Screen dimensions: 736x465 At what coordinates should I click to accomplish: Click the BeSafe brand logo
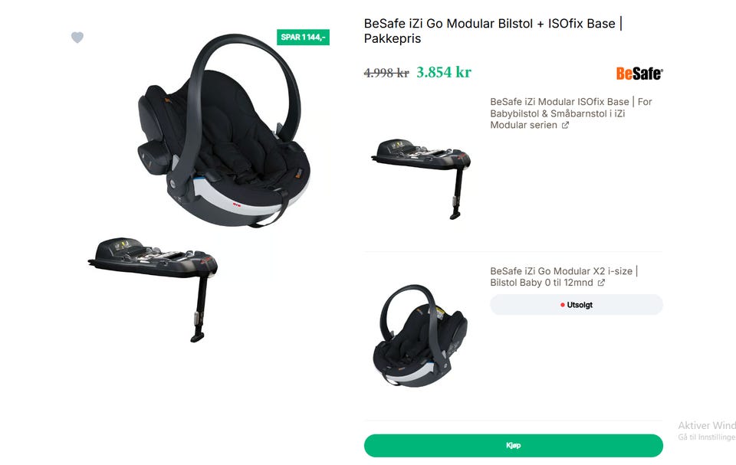click(639, 74)
